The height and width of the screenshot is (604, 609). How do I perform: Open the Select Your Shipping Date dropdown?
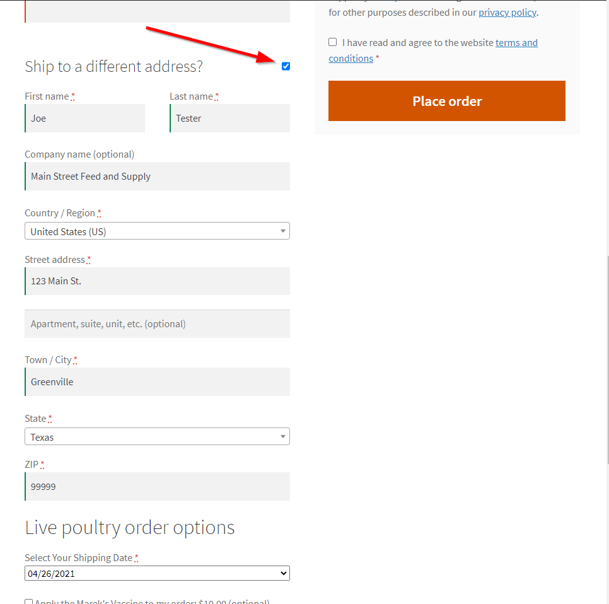[x=158, y=573]
